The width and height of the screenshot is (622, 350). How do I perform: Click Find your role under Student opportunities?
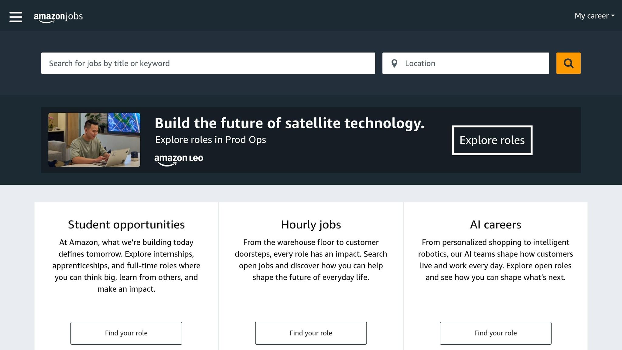[x=126, y=333]
